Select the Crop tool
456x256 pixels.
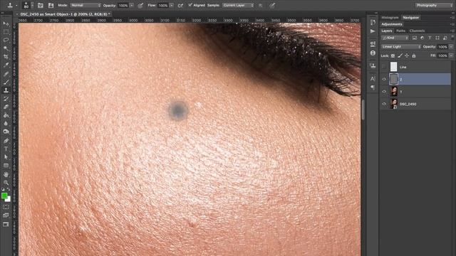point(6,57)
